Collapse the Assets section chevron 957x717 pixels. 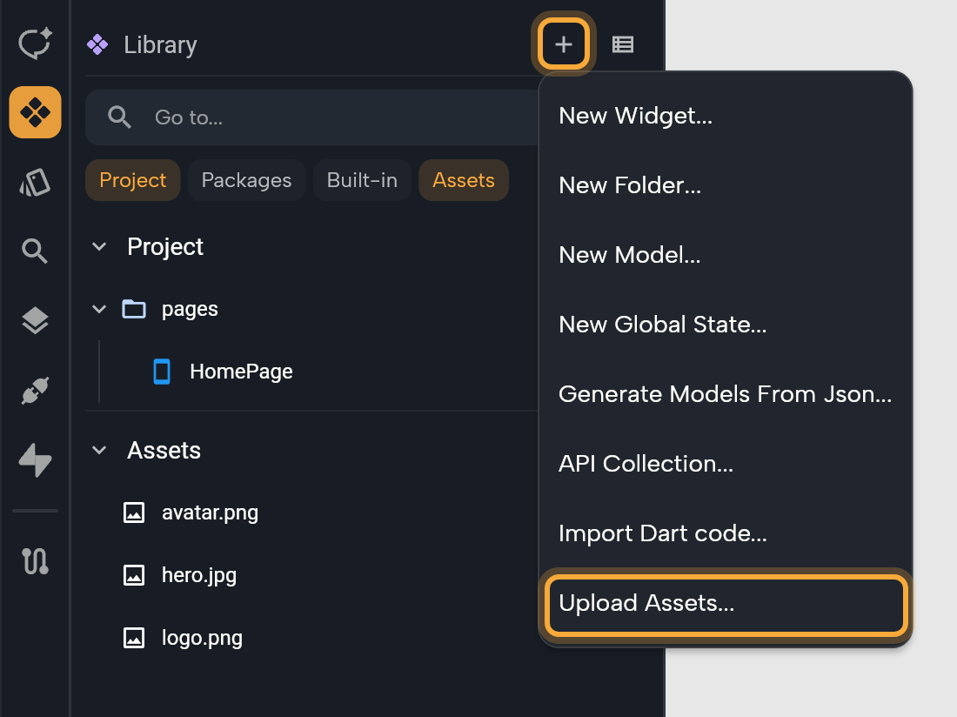coord(99,451)
